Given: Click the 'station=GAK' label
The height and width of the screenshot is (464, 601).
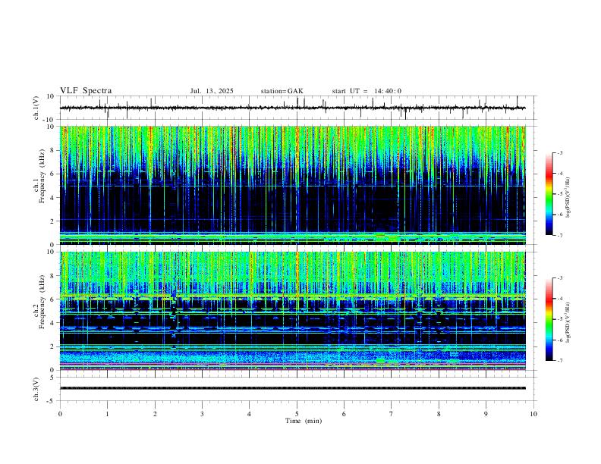Looking at the screenshot, I should click(x=282, y=91).
